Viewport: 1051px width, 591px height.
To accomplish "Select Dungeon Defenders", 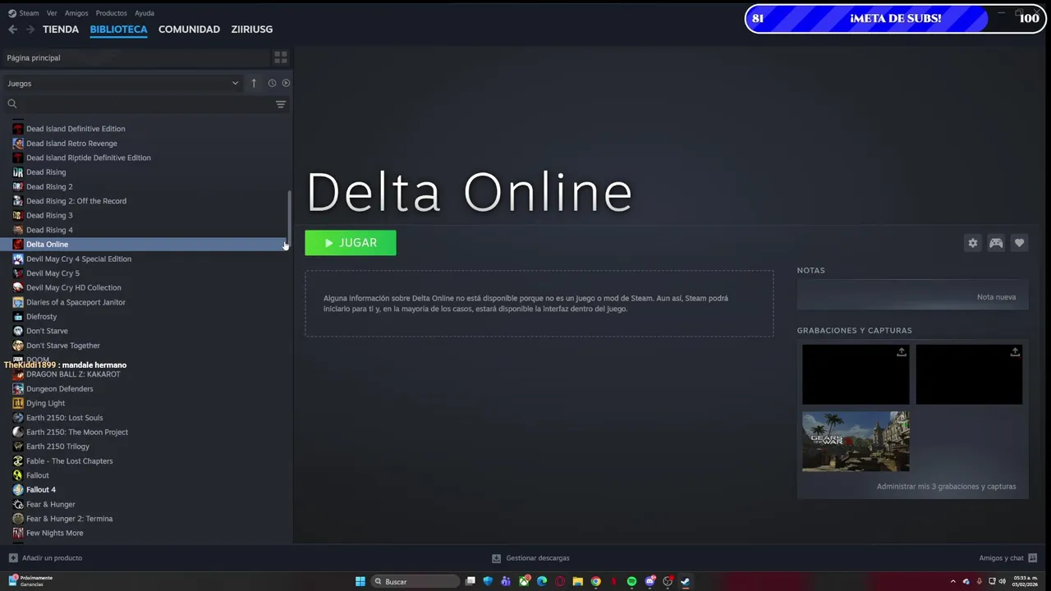I will (x=60, y=389).
